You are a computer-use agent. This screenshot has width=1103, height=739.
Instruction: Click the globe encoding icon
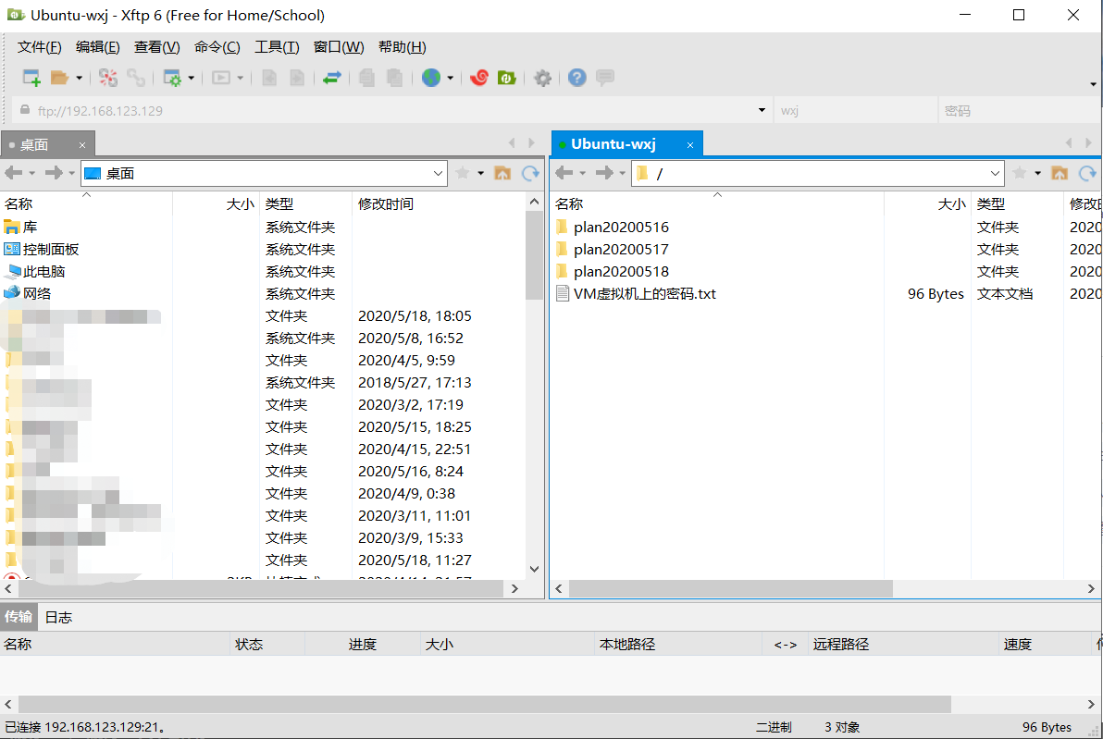(431, 78)
